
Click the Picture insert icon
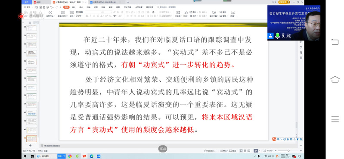point(191,12)
